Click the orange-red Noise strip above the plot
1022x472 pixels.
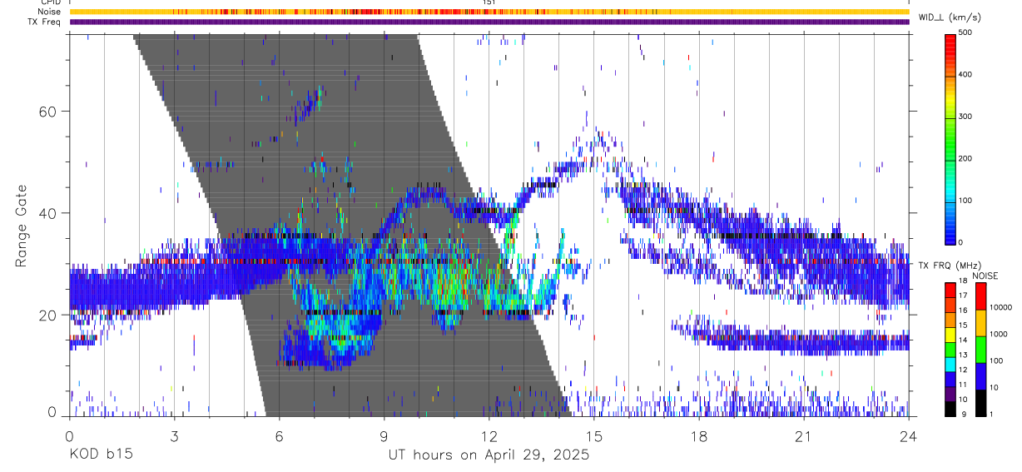[489, 12]
